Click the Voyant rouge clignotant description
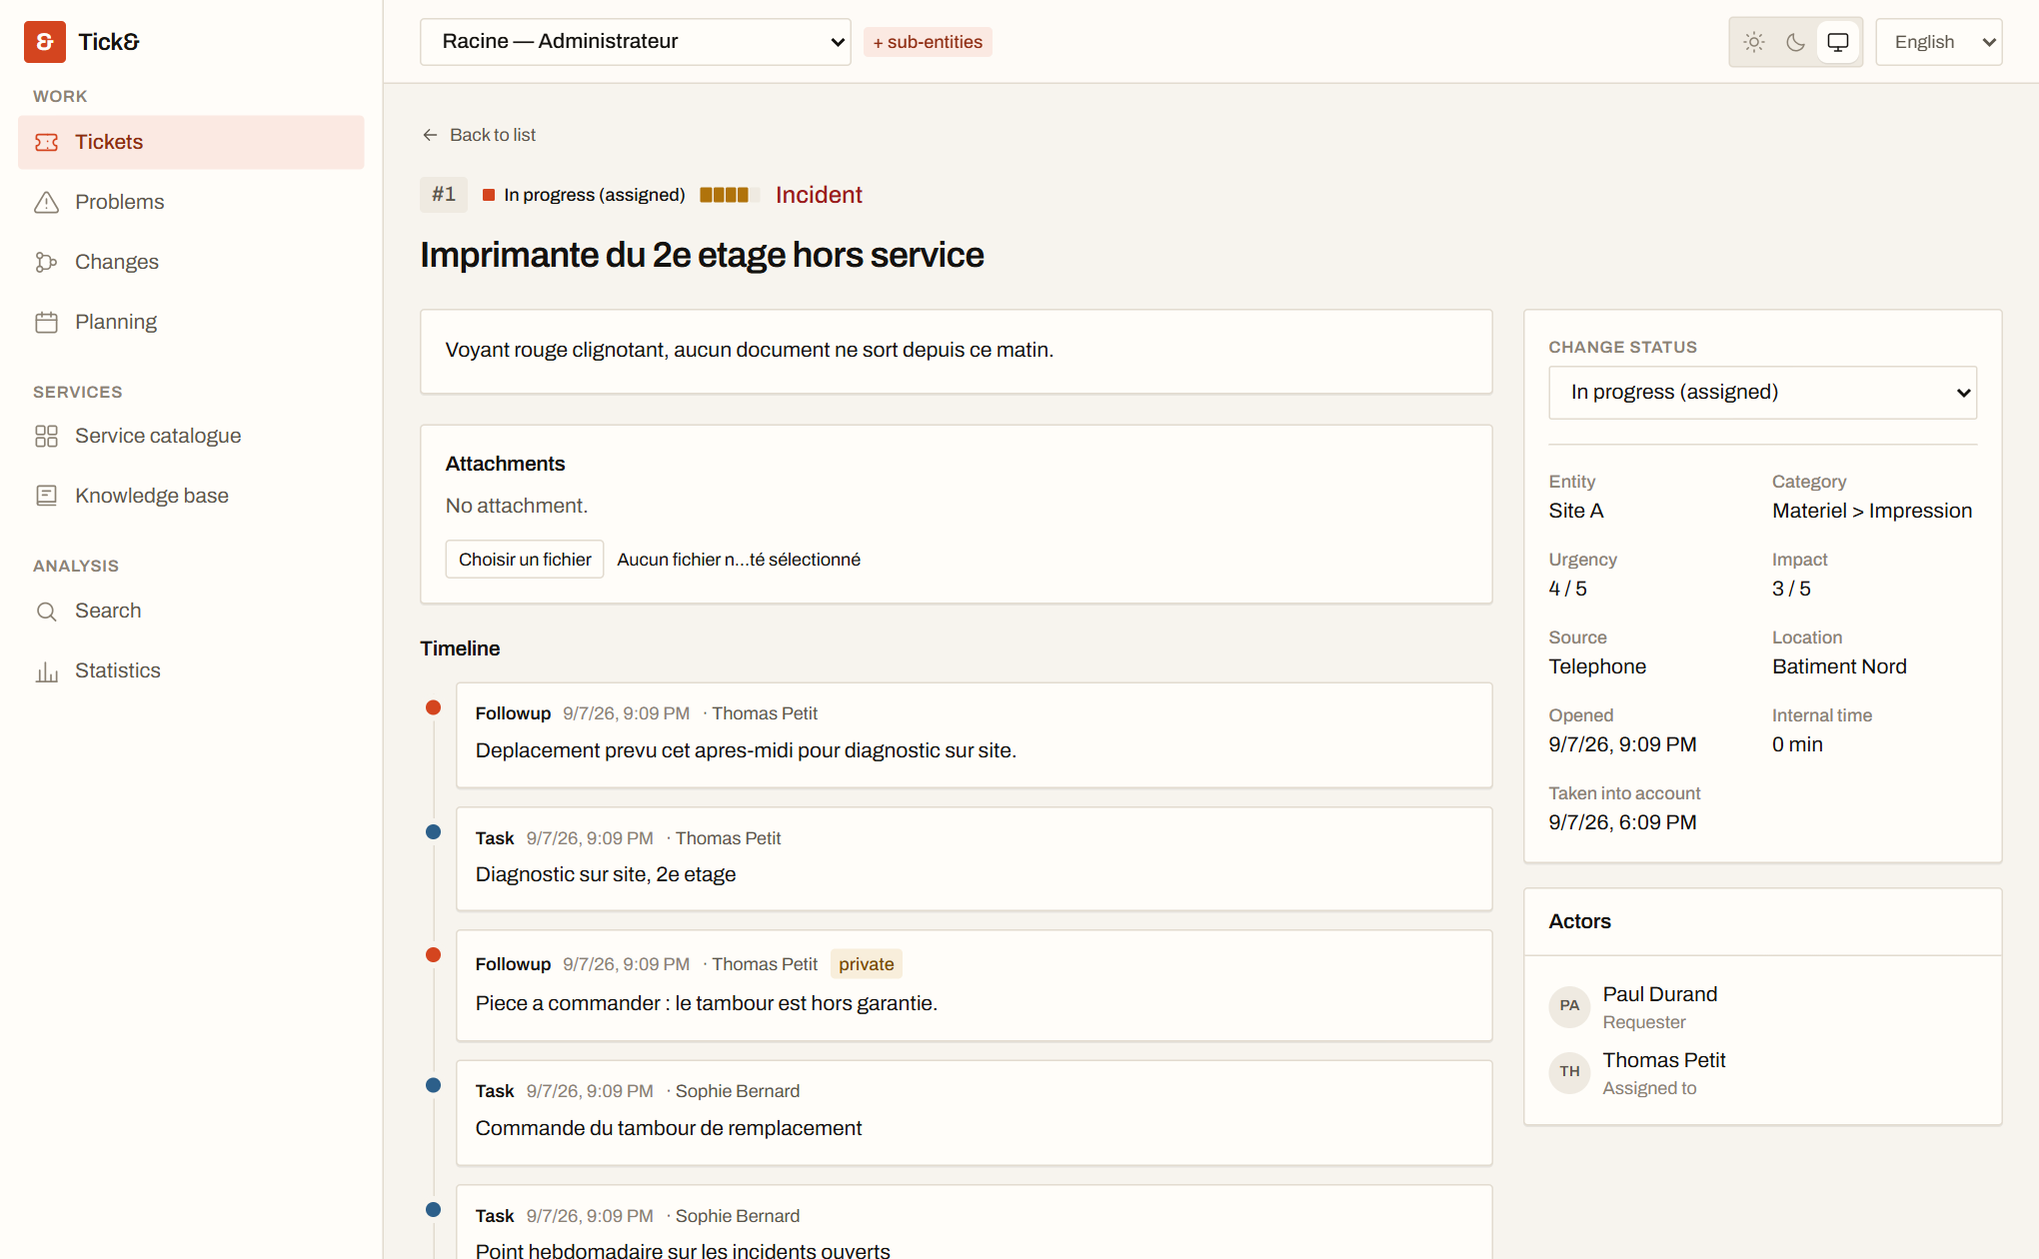 [x=750, y=350]
